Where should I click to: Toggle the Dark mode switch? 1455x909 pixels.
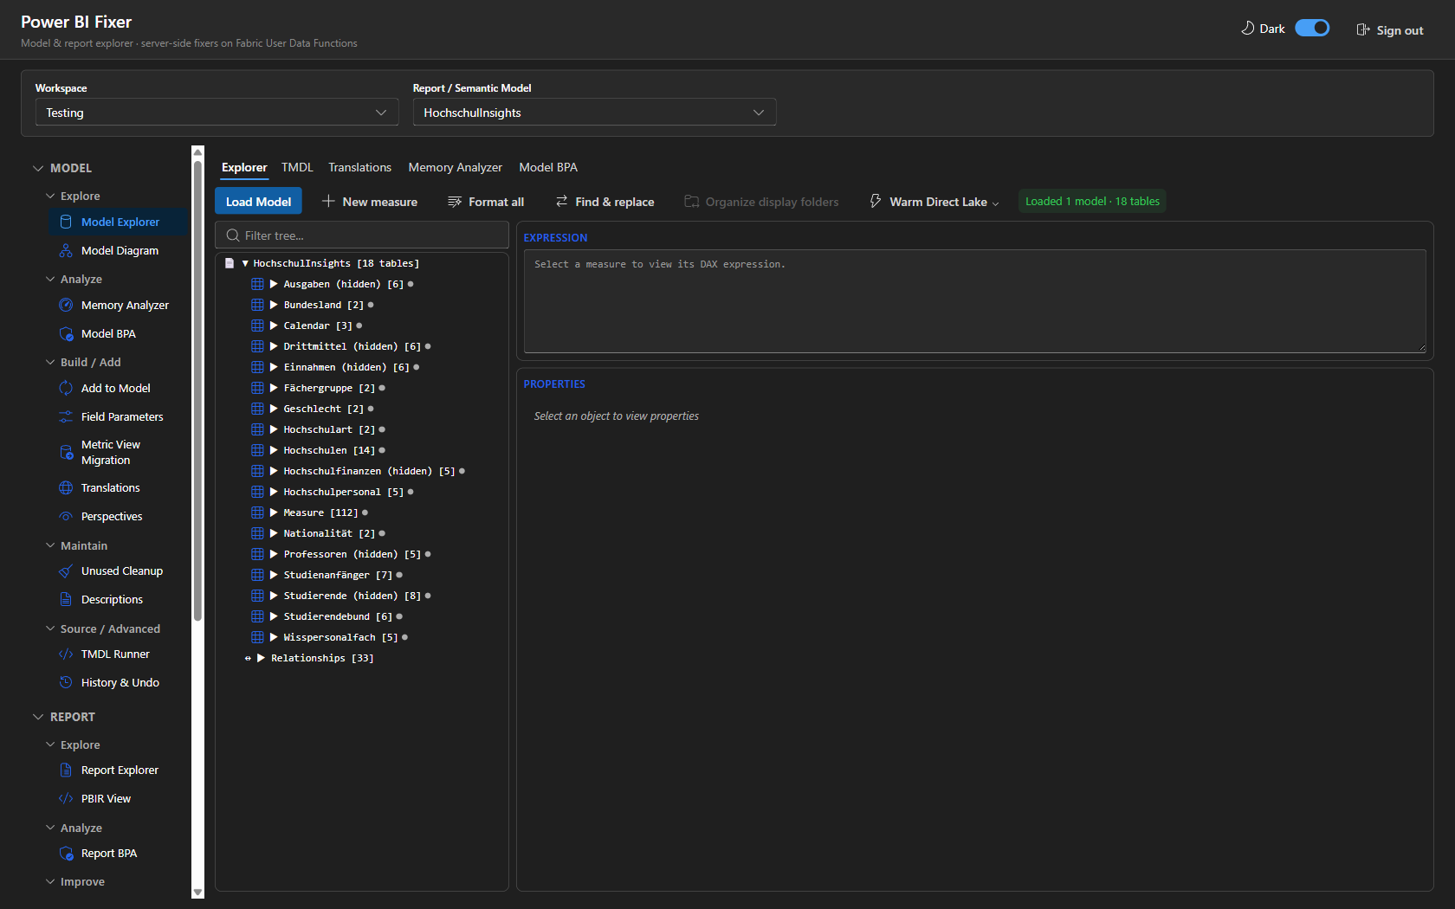(1312, 28)
